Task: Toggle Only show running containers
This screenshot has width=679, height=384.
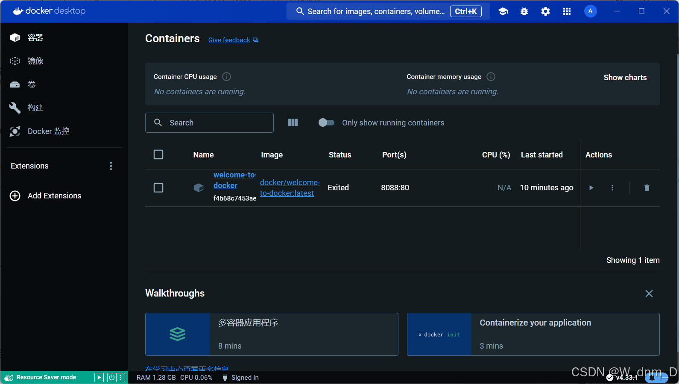Action: click(x=326, y=123)
